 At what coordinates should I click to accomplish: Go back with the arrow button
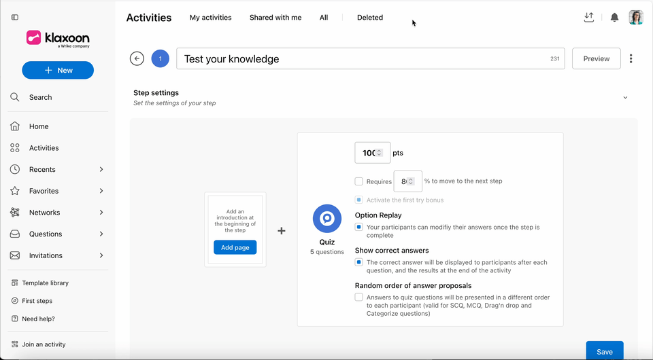137,58
